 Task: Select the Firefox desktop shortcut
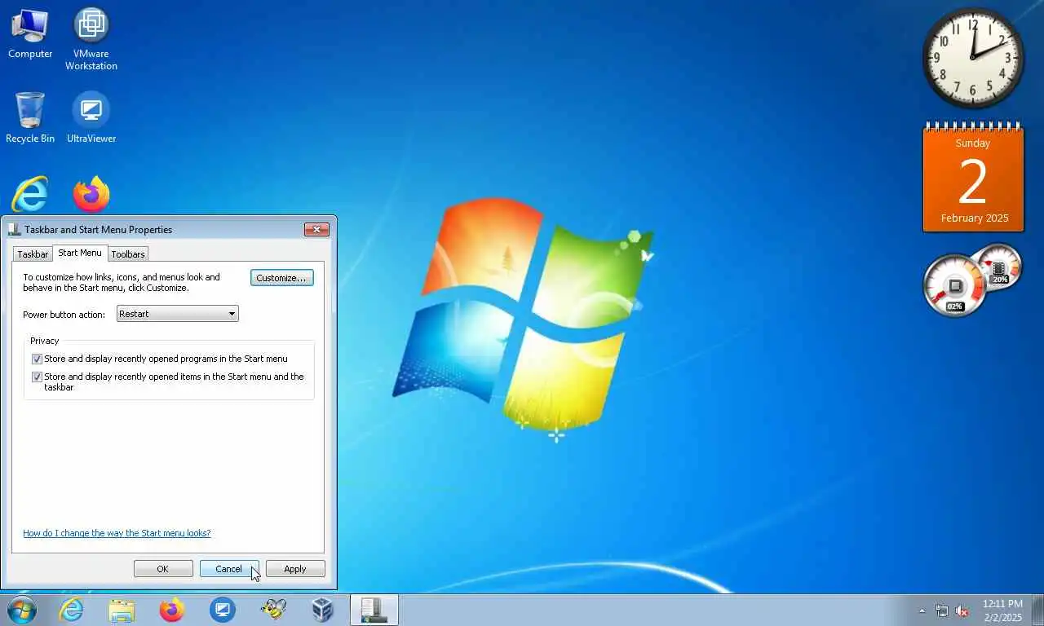click(x=91, y=195)
